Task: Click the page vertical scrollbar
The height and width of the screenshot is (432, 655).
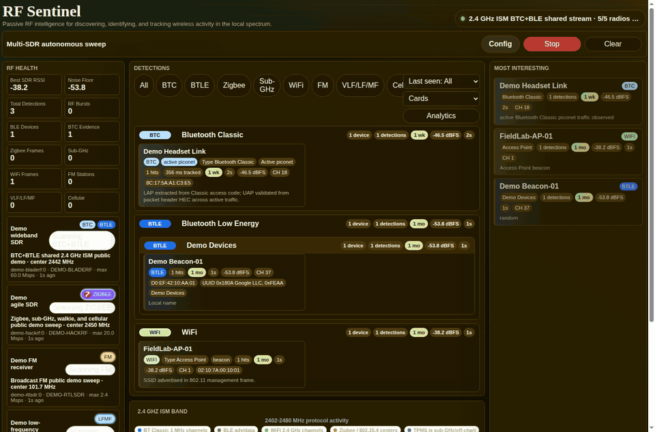Action: pyautogui.click(x=651, y=164)
